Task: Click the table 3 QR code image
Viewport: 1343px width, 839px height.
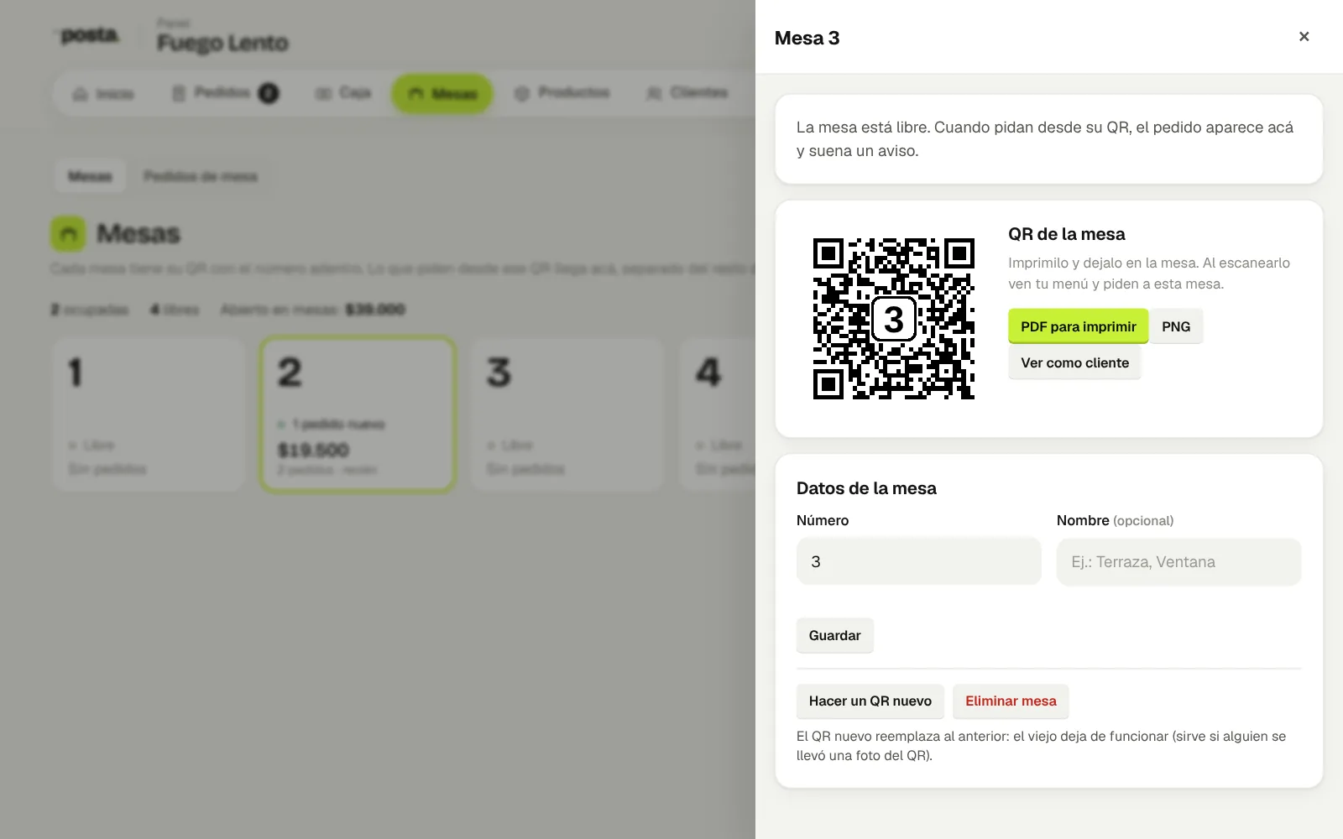Action: point(893,319)
